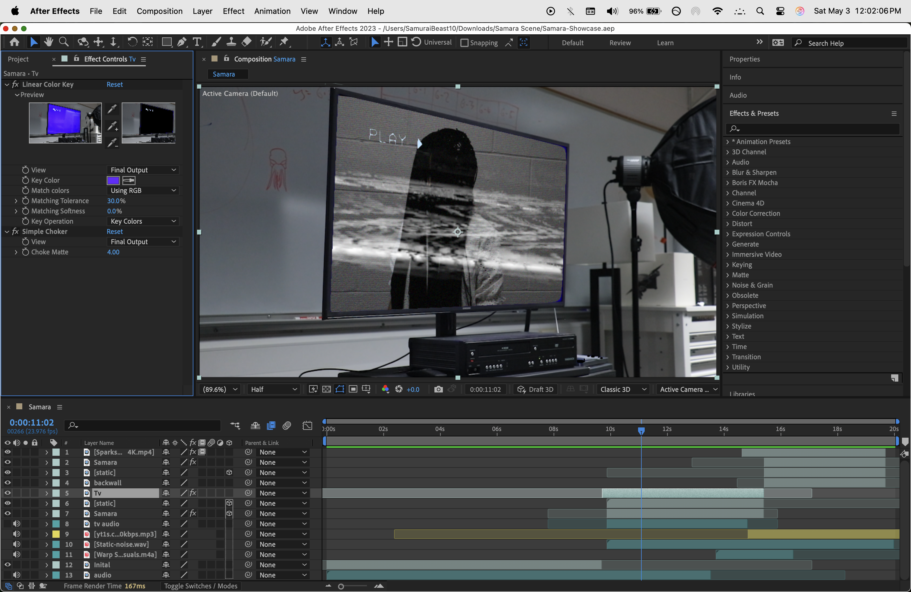Select the Horizontal Type tool

[x=197, y=42]
